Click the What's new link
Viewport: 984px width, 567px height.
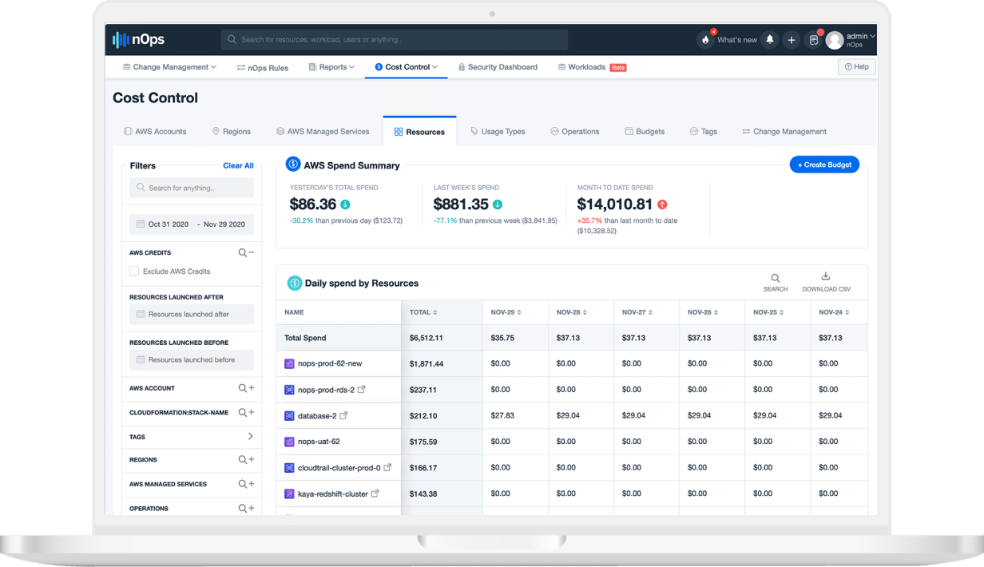[x=737, y=40]
